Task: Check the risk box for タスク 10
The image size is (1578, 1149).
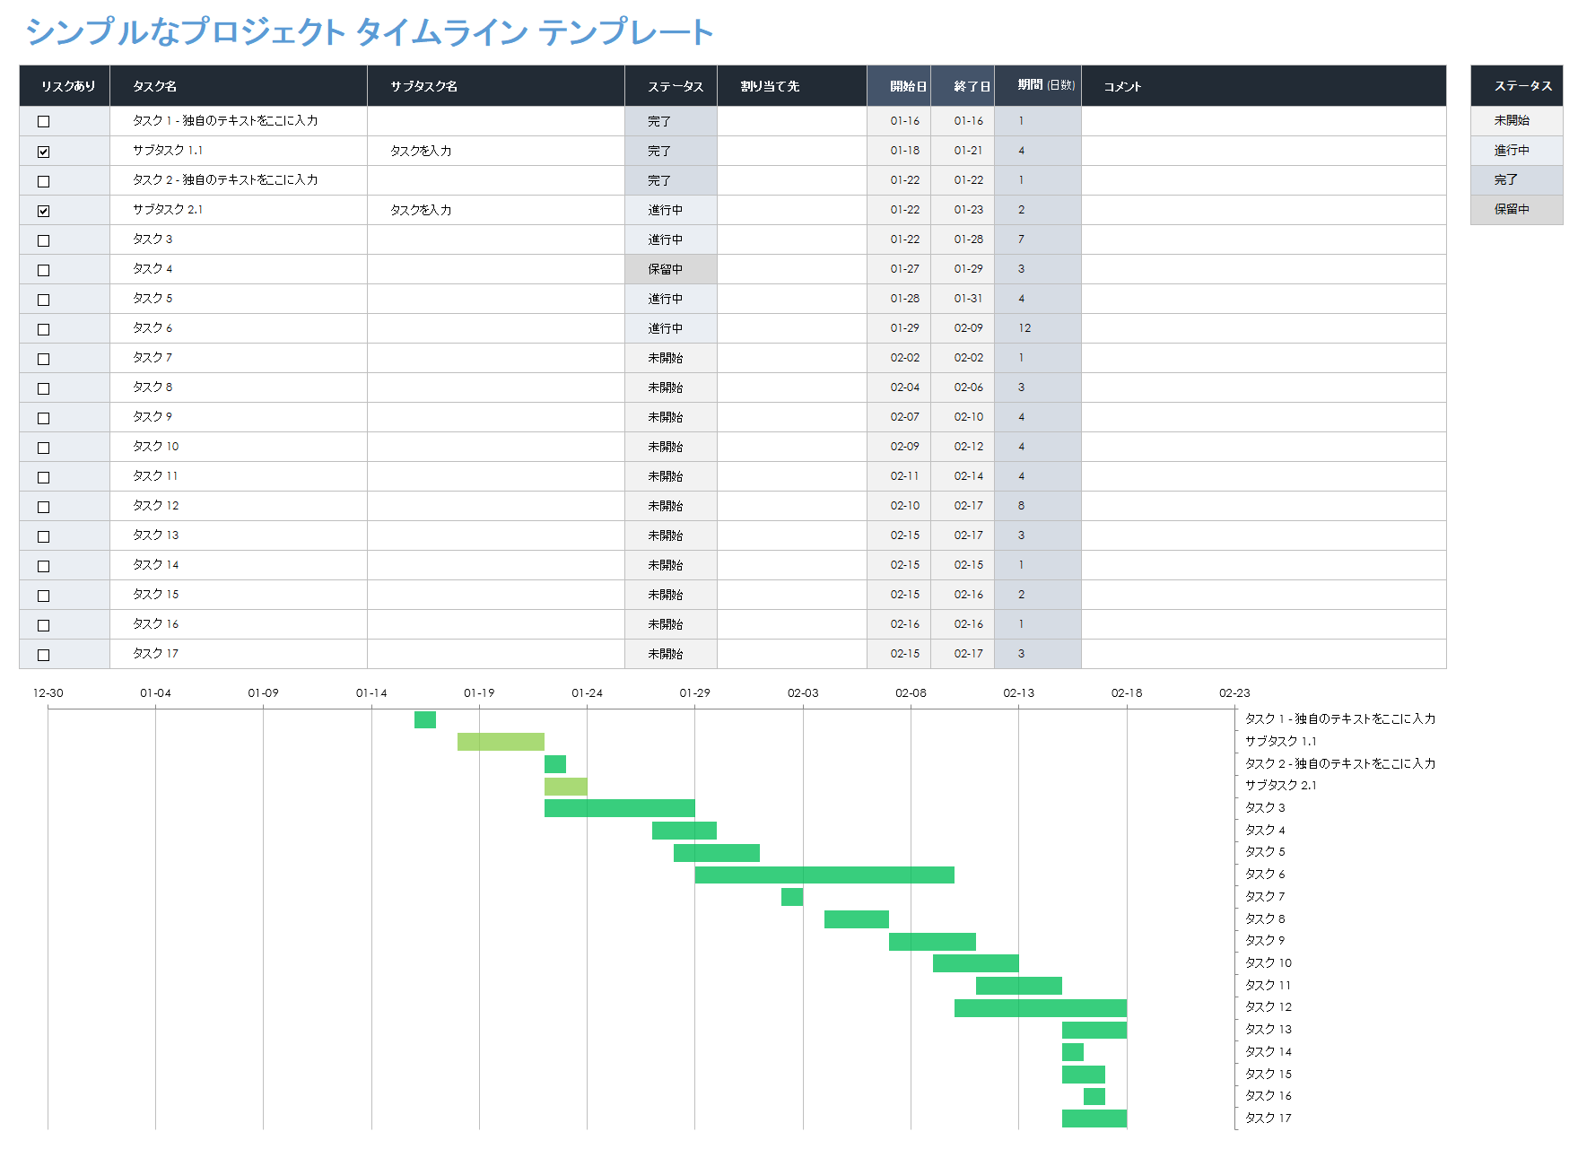Action: point(43,448)
